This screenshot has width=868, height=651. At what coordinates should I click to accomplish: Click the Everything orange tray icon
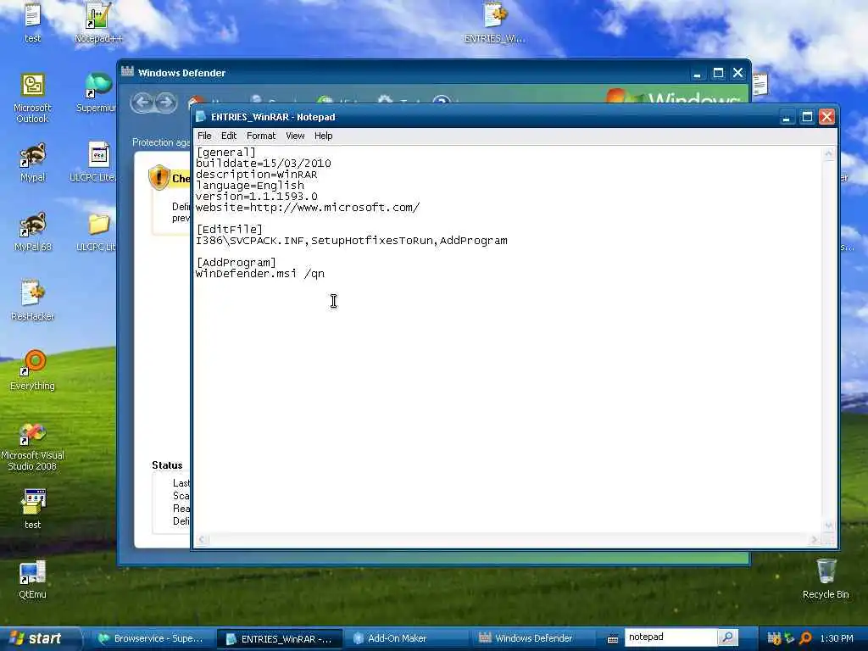coord(806,637)
